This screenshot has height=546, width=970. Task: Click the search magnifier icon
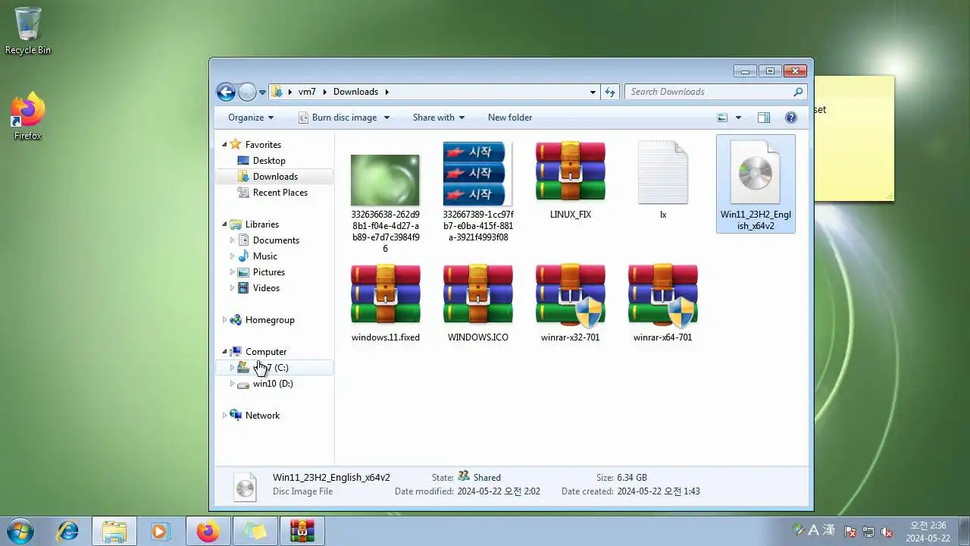798,92
